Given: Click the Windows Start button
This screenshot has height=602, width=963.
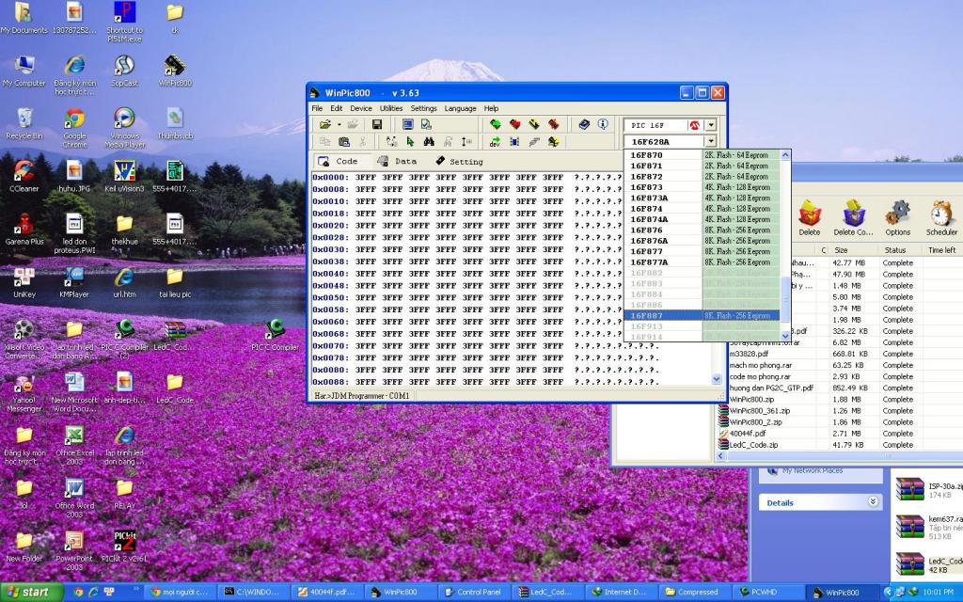Looking at the screenshot, I should 31,593.
